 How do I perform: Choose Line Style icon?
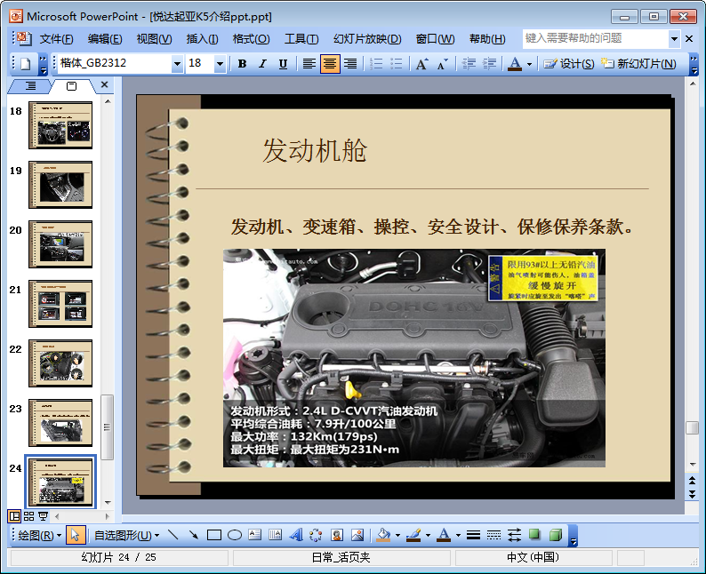pos(473,535)
